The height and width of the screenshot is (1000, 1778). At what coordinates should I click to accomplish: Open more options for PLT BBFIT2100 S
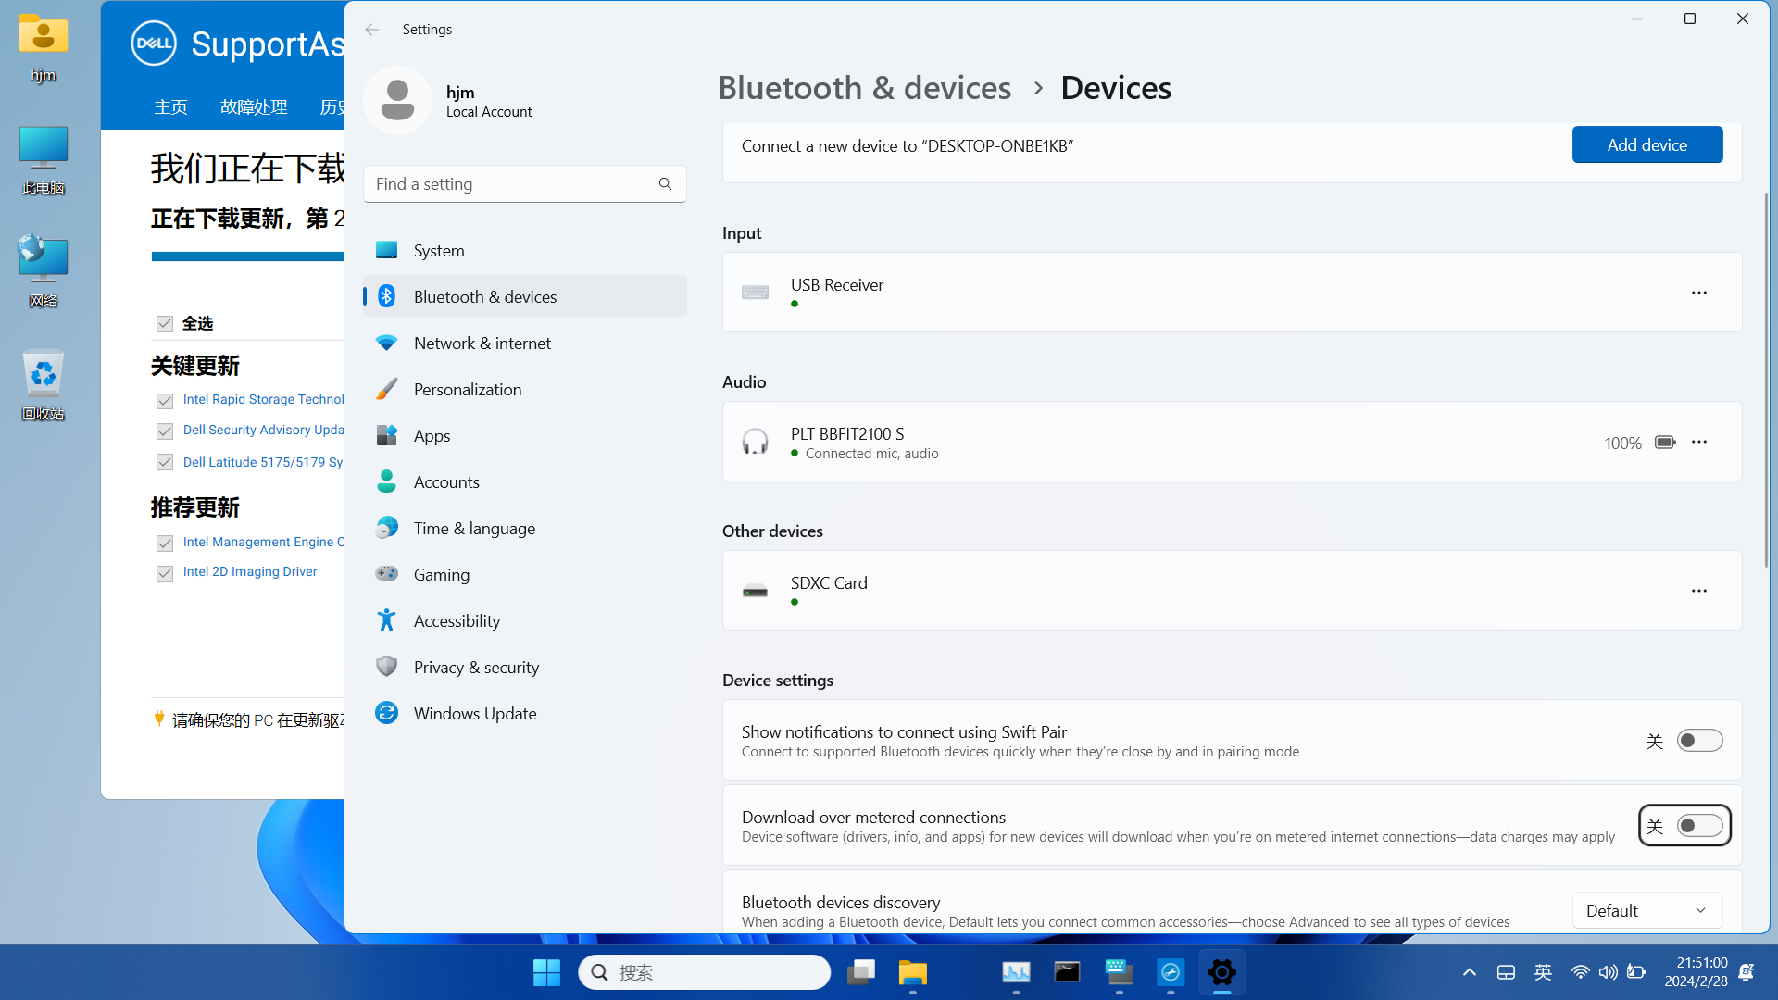tap(1698, 442)
